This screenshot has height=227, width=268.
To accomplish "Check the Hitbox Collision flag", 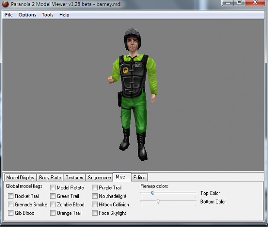I will tap(95, 204).
